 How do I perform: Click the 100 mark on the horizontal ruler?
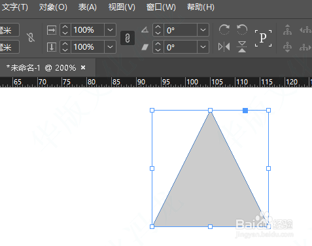click(x=192, y=82)
